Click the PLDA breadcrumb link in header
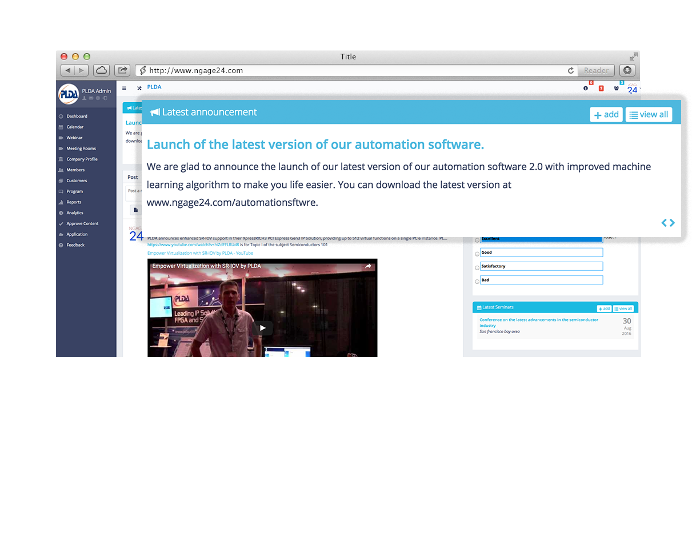The height and width of the screenshot is (545, 696). point(154,87)
